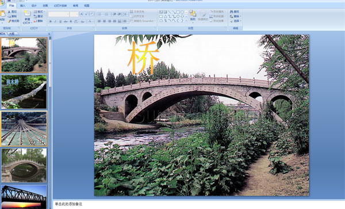The height and width of the screenshot is (209, 345).
Task: Toggle Underline formatting button
Action: 60,21
